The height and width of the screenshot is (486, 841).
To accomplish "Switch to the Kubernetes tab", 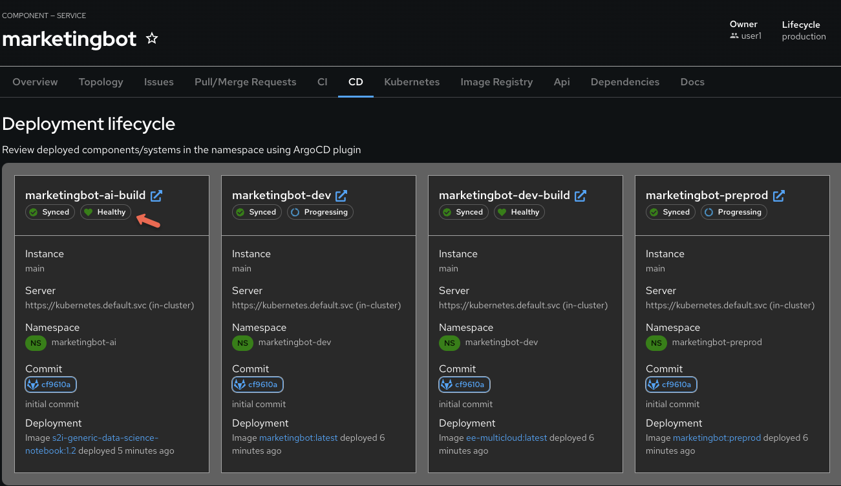I will click(412, 82).
